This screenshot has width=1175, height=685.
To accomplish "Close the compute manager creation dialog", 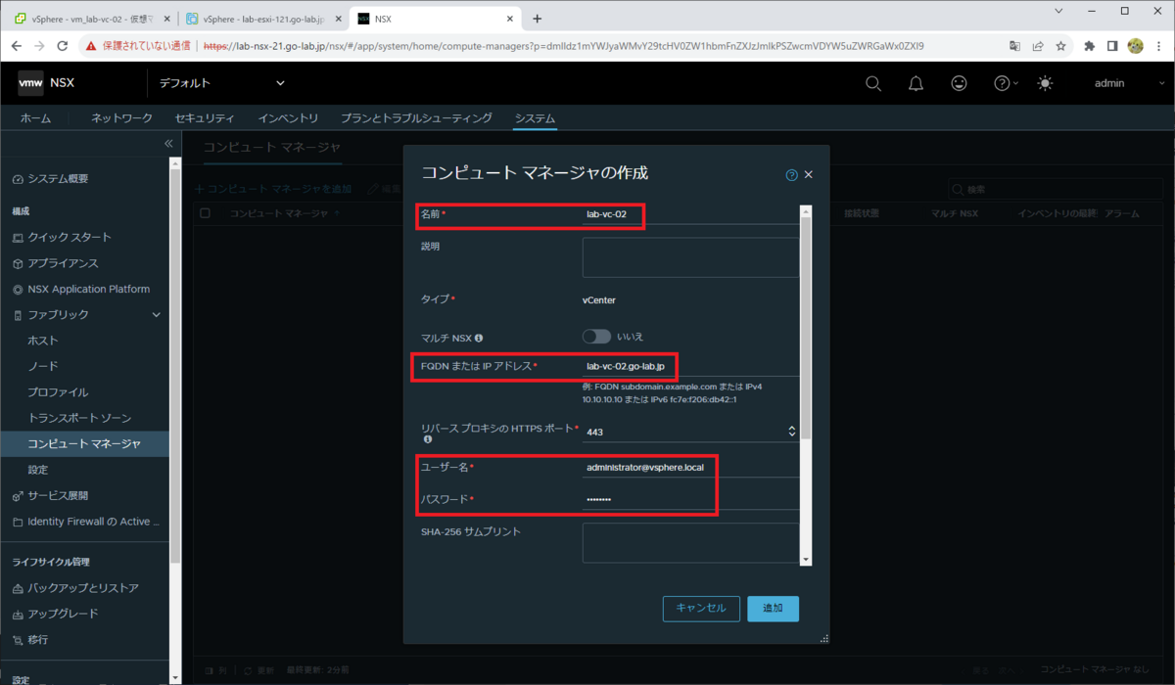I will coord(809,175).
